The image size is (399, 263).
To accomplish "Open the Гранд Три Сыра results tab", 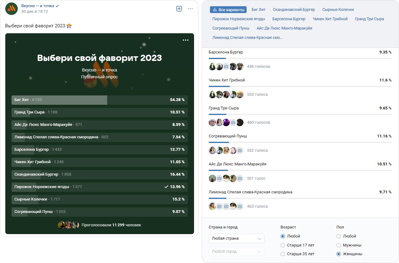I will click(x=369, y=19).
